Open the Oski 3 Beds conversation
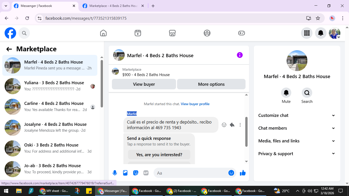Screen dimensions: 349x196 click(x=50, y=148)
